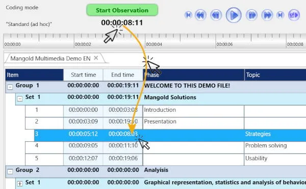The image size is (306, 189).
Task: Select event row number 4
Action: pos(37,146)
